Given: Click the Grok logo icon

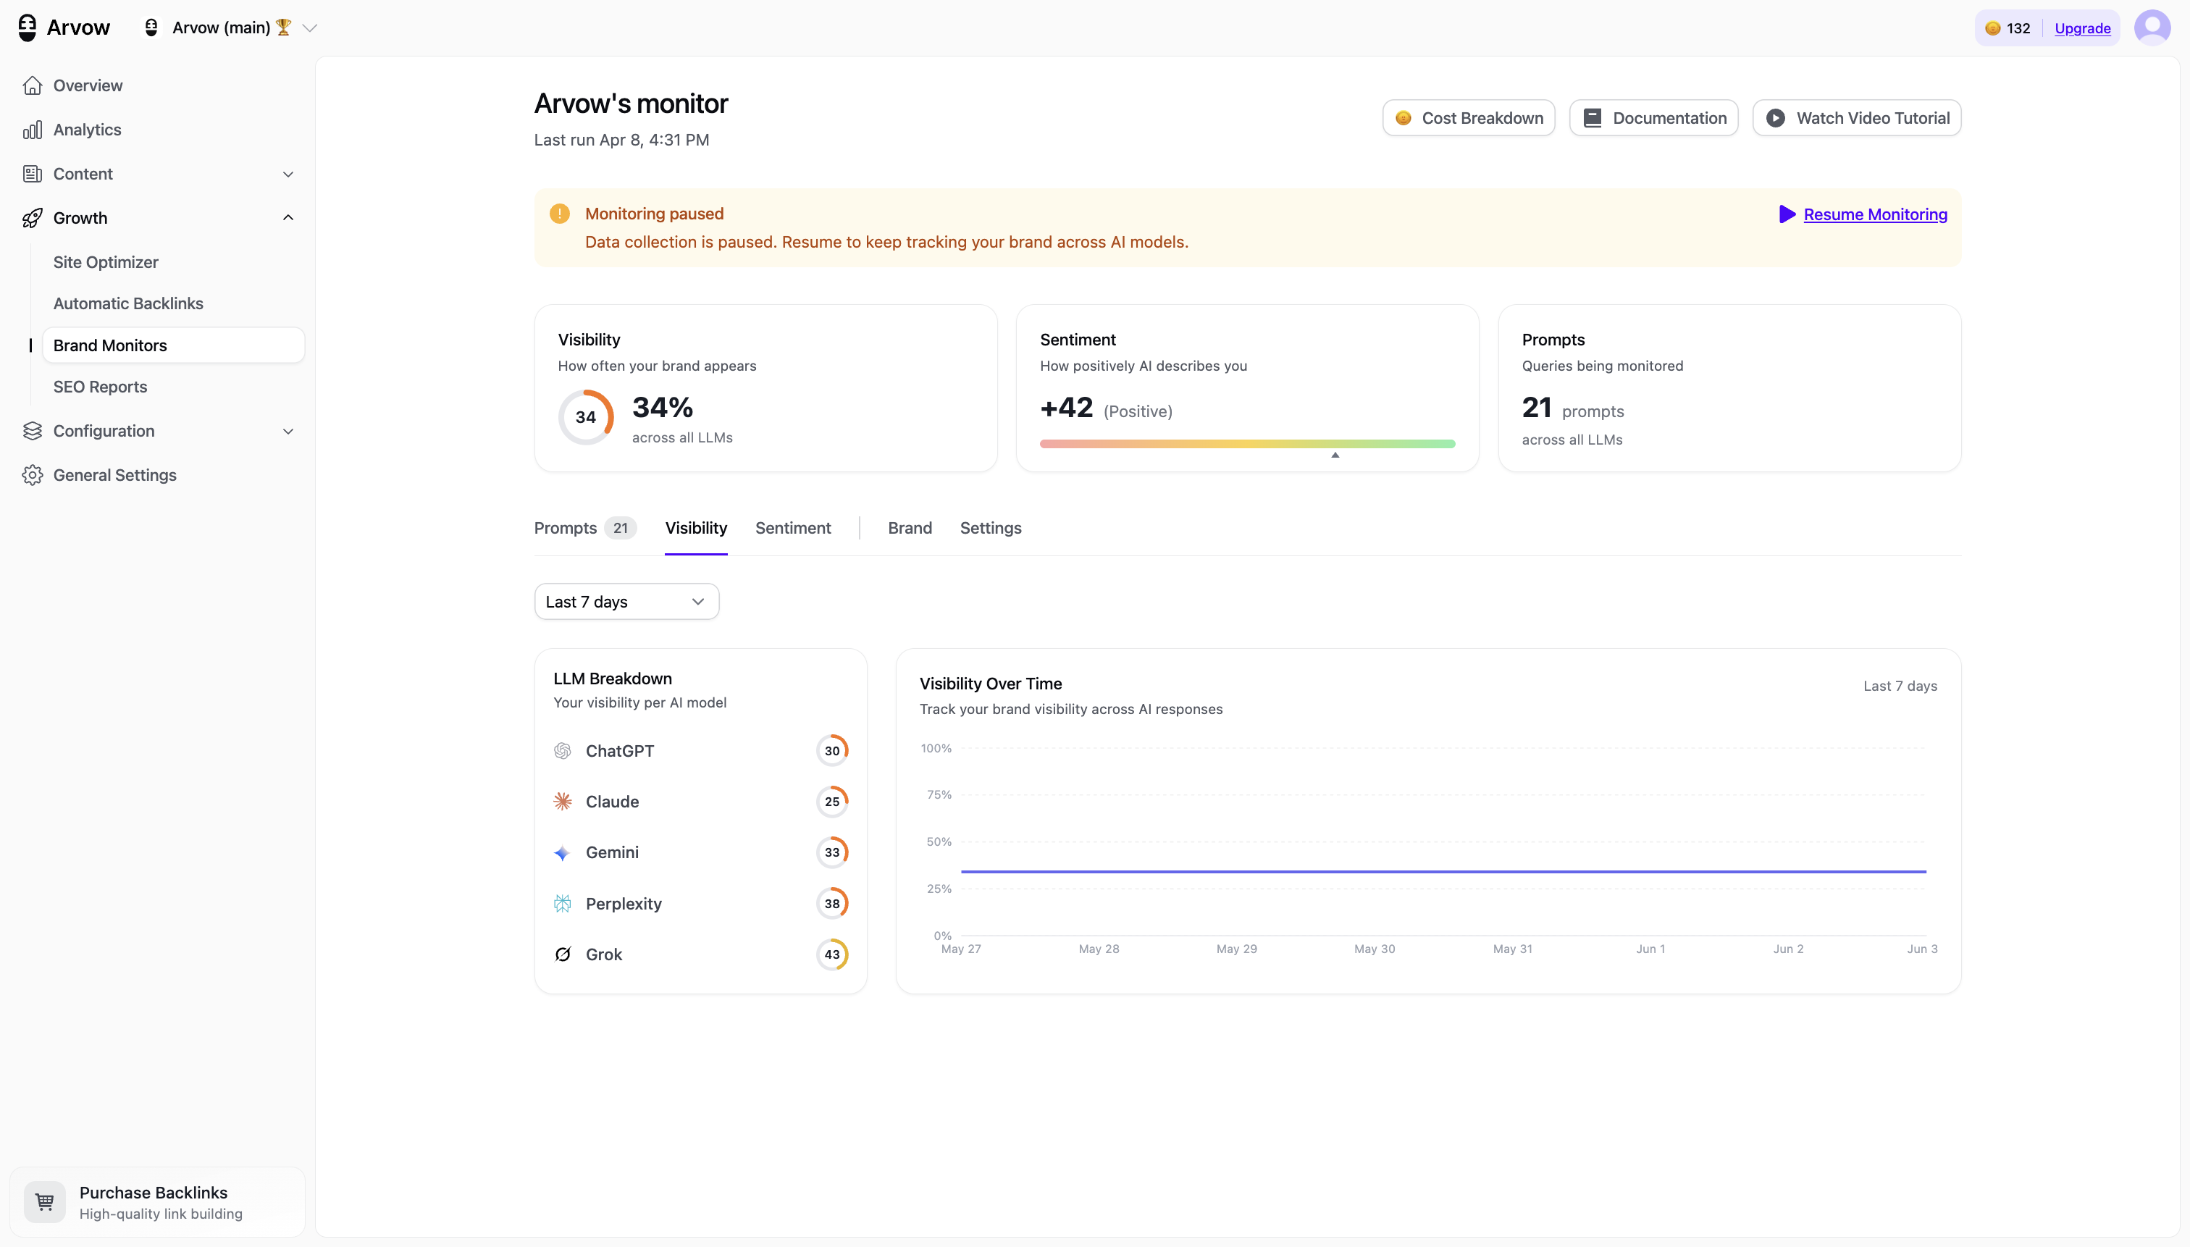Looking at the screenshot, I should click(563, 954).
